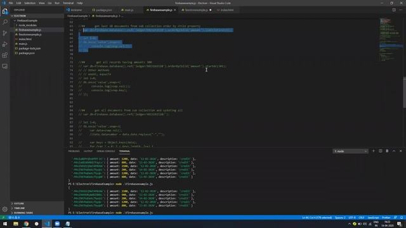Image resolution: width=406 pixels, height=228 pixels.
Task: Open the Explorer view in activity bar
Action: tap(5, 11)
